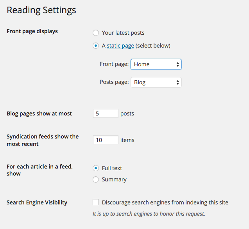Image resolution: width=249 pixels, height=229 pixels.
Task: Select the 'Your latest posts' radio button
Action: pos(96,33)
